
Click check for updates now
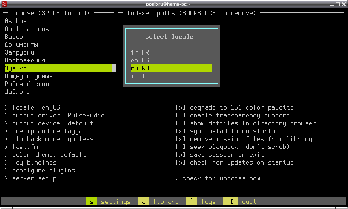click(x=217, y=178)
